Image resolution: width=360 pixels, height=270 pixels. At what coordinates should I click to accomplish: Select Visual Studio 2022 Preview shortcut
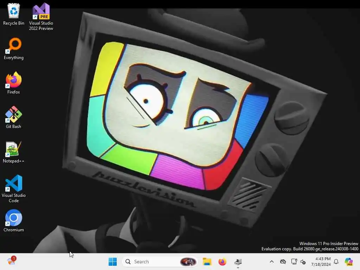pyautogui.click(x=41, y=17)
